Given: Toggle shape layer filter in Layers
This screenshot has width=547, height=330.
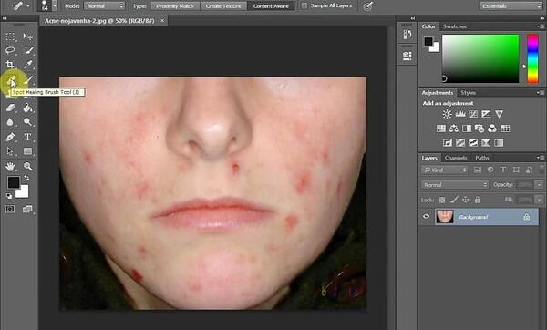Looking at the screenshot, I should click(x=516, y=170).
